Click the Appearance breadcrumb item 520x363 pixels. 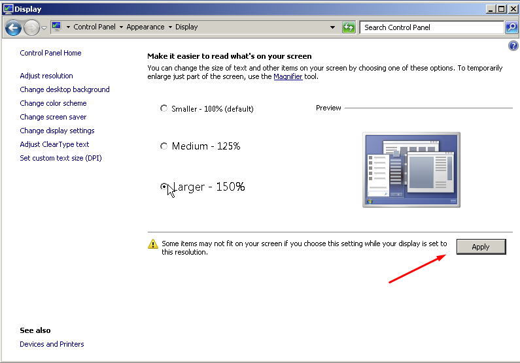[145, 27]
